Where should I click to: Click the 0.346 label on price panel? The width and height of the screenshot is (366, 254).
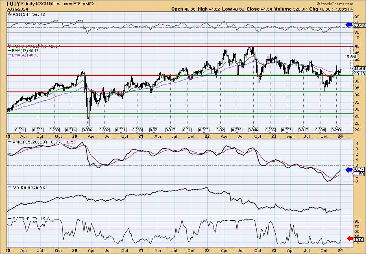pos(253,130)
